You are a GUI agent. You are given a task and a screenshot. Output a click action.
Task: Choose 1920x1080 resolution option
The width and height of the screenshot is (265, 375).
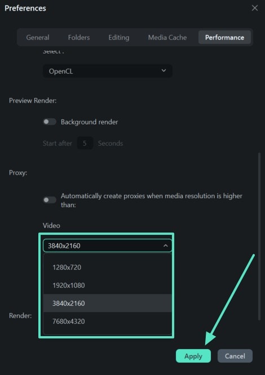pos(108,285)
